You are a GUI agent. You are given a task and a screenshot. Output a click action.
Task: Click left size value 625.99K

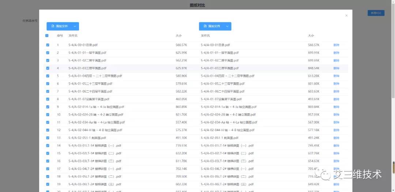tap(181, 53)
